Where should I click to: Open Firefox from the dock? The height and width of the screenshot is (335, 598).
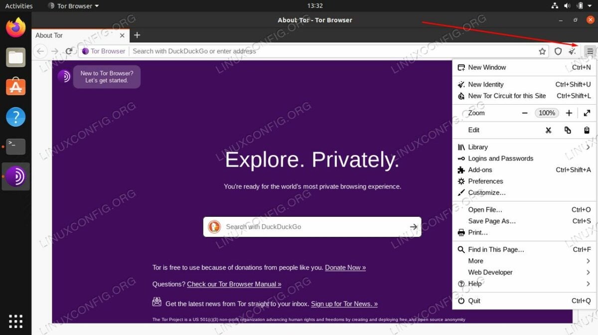(x=16, y=27)
